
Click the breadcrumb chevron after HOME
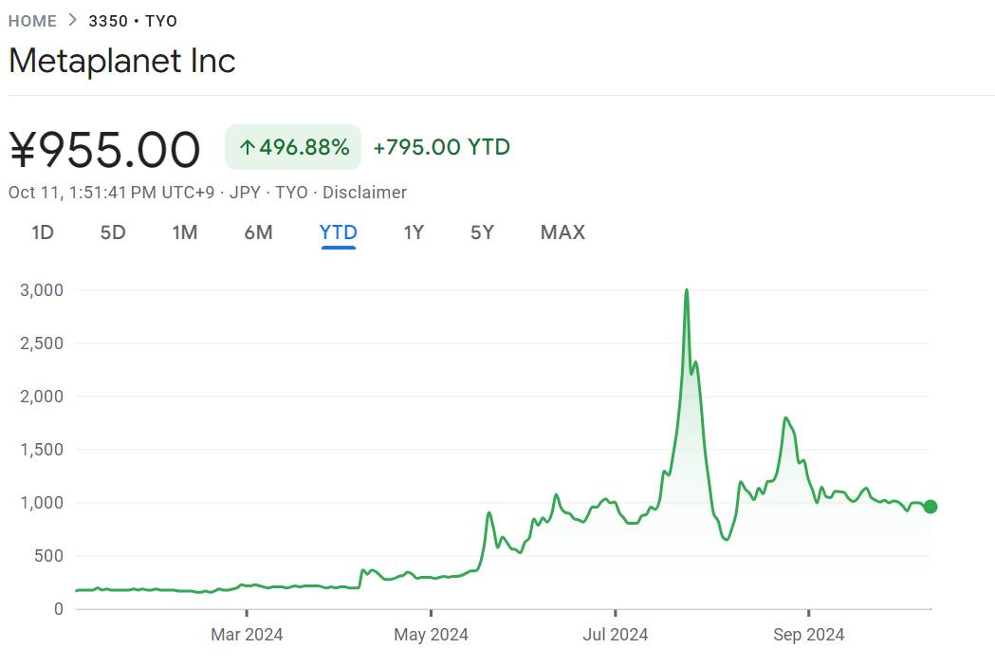pos(73,20)
